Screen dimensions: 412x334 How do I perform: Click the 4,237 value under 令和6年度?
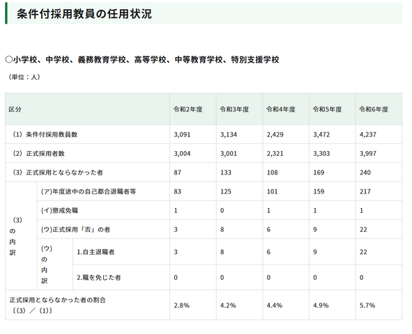368,134
